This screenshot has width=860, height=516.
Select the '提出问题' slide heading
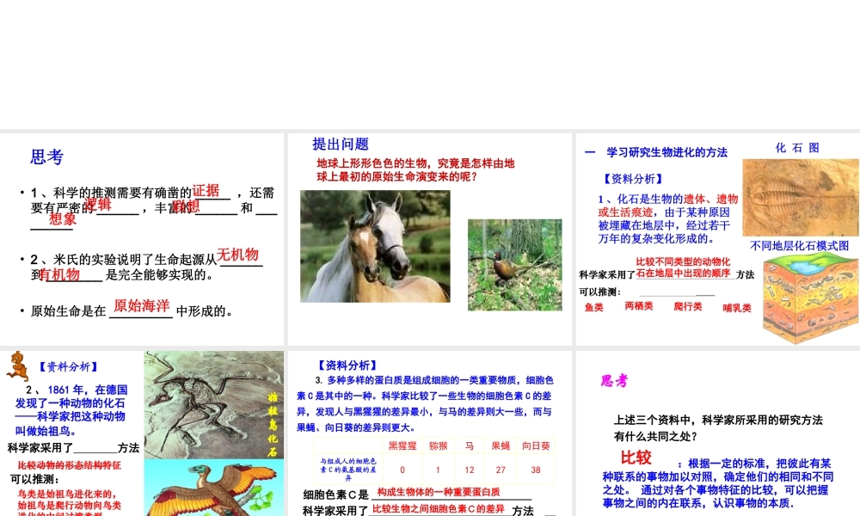coord(341,144)
